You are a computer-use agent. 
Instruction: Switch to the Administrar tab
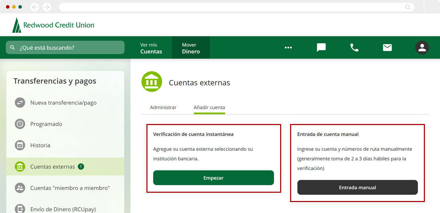click(163, 108)
